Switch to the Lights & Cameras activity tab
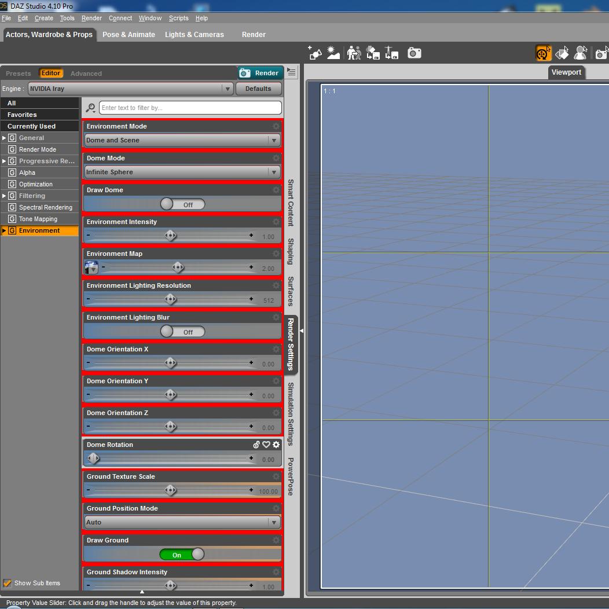 pyautogui.click(x=194, y=35)
